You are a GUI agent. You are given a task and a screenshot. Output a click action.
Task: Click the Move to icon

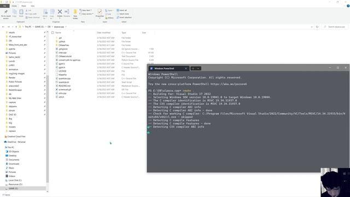(45, 12)
